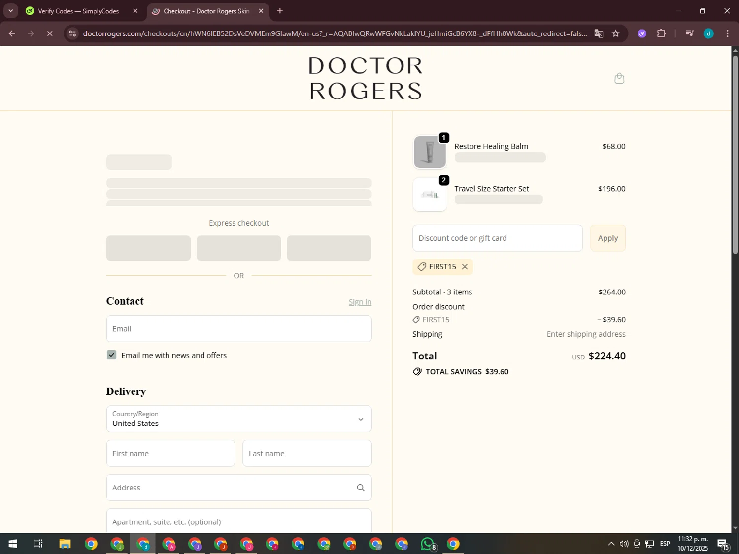
Task: Click the forward navigation arrow
Action: tap(31, 33)
